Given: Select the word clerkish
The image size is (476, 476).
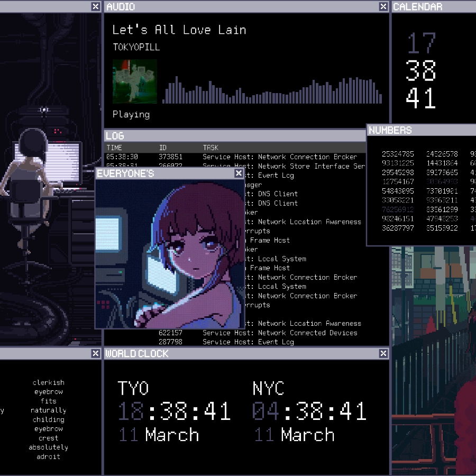Looking at the screenshot, I should pos(49,382).
